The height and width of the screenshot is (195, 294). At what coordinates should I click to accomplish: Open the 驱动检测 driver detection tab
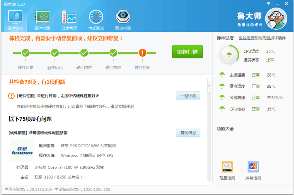[123, 20]
